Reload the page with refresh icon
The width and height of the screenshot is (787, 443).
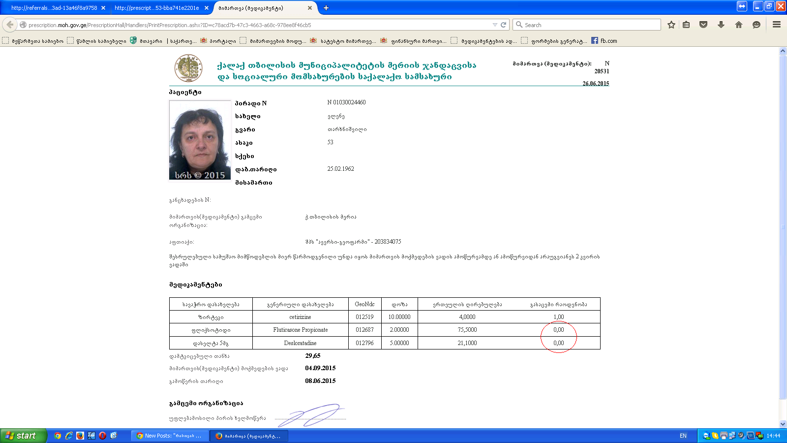click(x=504, y=25)
